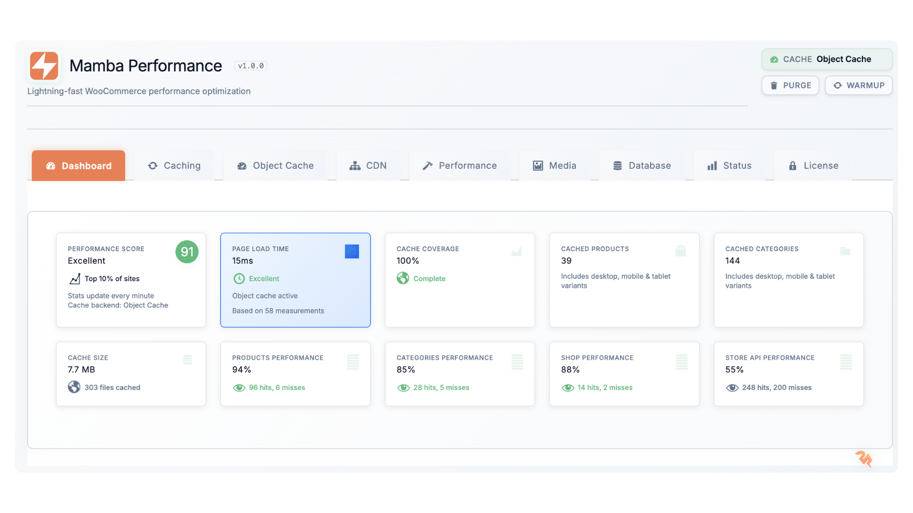Open the Database tab
This screenshot has height=513, width=913.
pos(642,166)
